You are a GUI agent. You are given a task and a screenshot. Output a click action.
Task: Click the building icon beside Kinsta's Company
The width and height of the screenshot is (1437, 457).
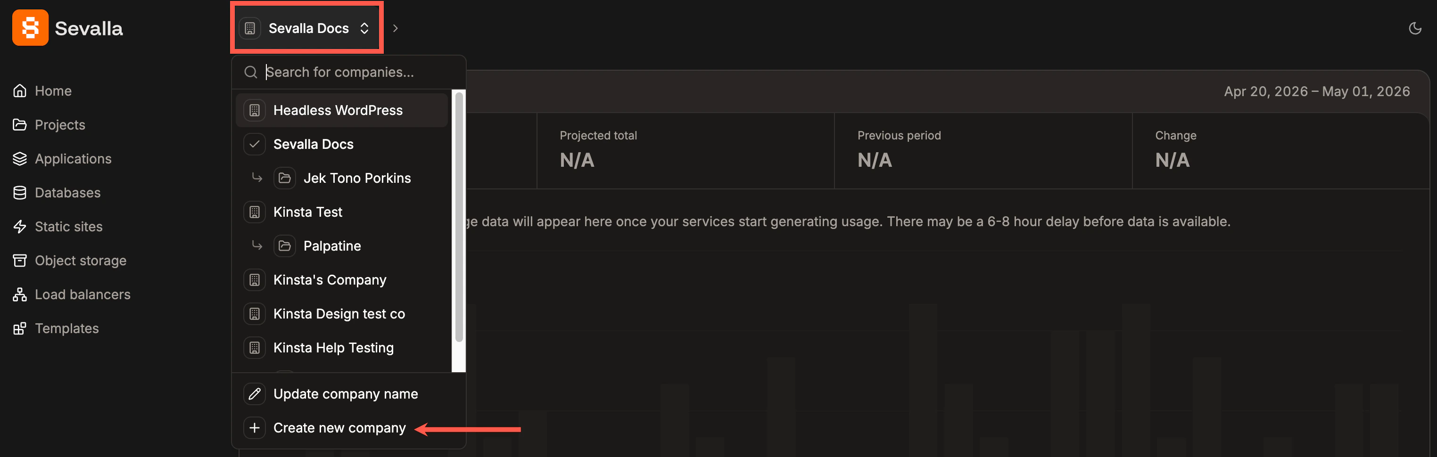click(255, 280)
